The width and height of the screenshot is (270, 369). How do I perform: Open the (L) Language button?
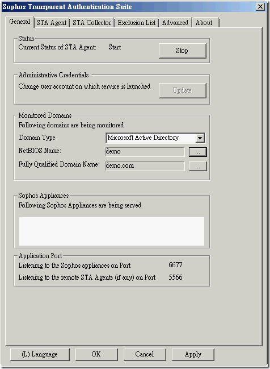point(40,354)
